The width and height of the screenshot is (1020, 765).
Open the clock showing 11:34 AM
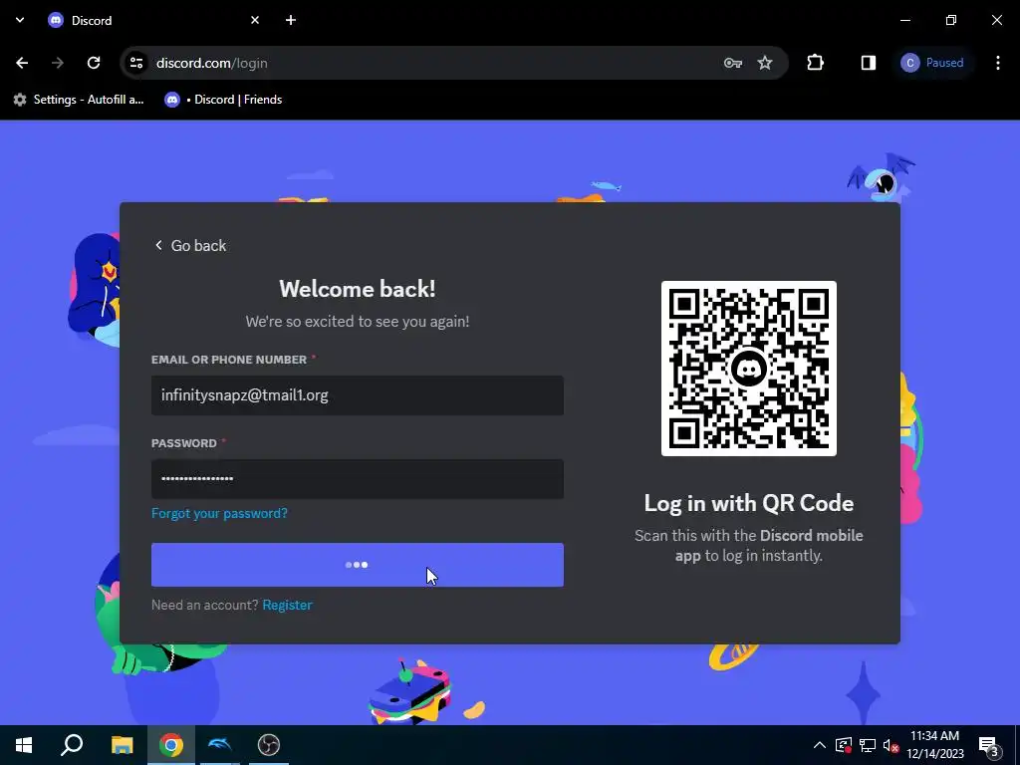point(934,745)
